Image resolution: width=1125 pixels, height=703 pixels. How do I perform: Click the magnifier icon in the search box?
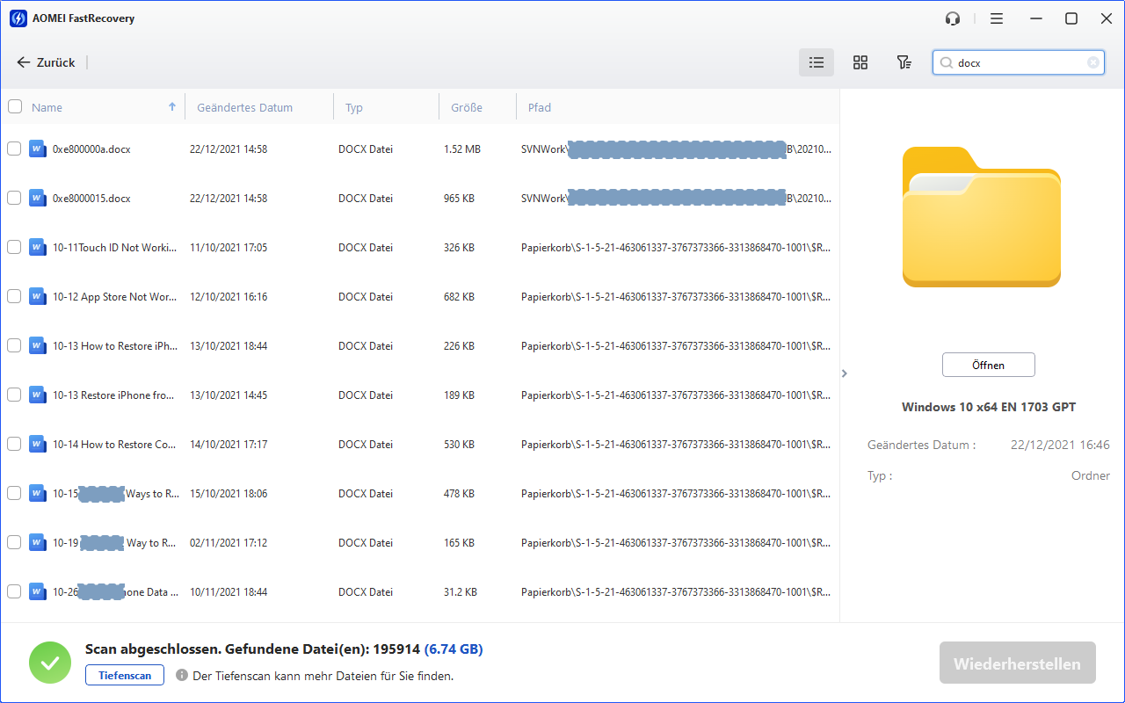tap(947, 63)
